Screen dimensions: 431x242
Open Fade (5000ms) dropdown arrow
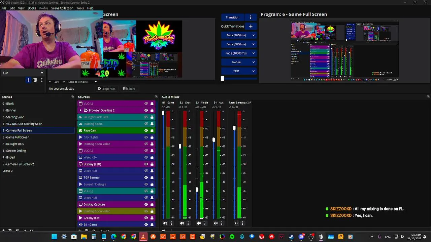click(254, 44)
